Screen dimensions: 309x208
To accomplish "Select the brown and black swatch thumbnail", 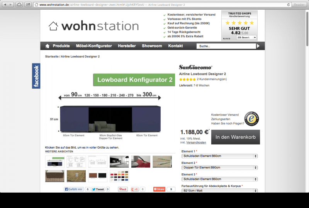I will [98, 176].
